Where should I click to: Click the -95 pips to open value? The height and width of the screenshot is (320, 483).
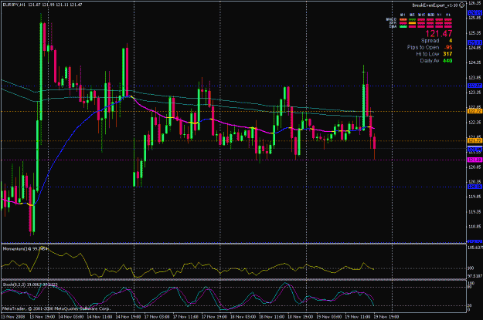coord(448,47)
